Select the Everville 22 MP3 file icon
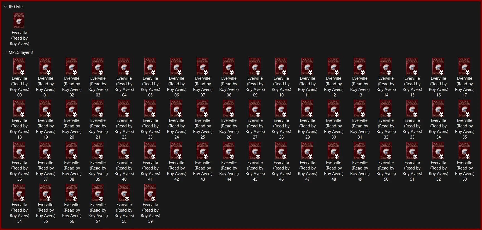The image size is (482, 230). pyautogui.click(x=124, y=108)
